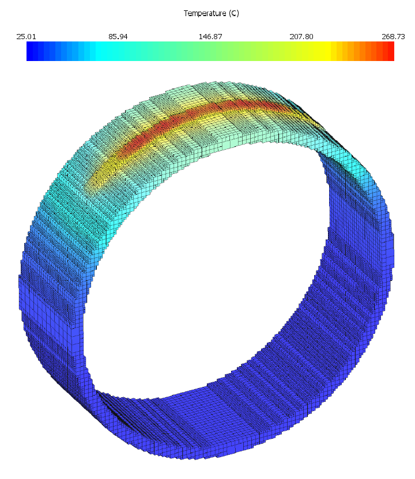This screenshot has width=415, height=479.
Task: Click the minimum value 25.01 label
Action: click(x=26, y=37)
